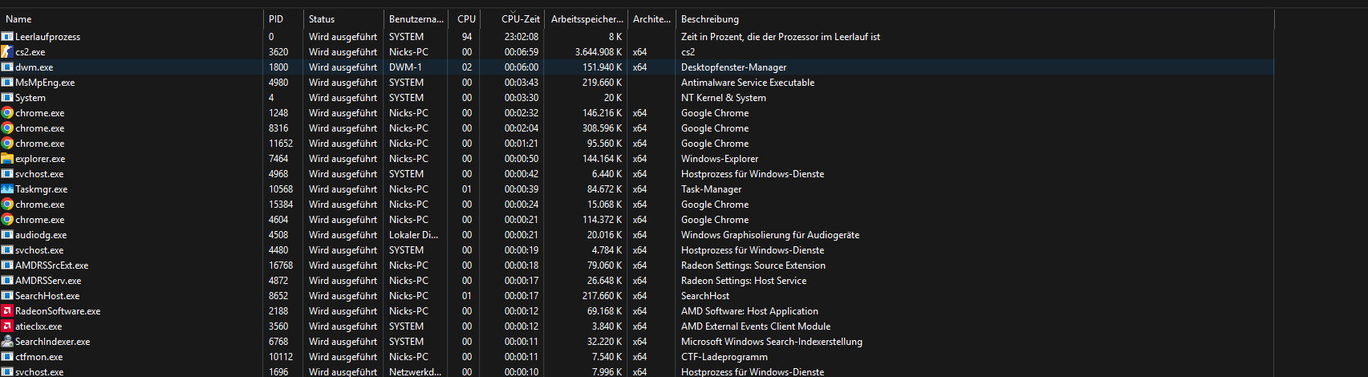Screen dimensions: 1368x377
Task: Click the MsMpEng.exe process icon
Action: pos(7,83)
